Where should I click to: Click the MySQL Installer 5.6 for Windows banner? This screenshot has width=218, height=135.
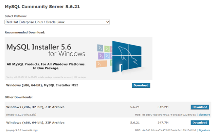click(x=78, y=58)
